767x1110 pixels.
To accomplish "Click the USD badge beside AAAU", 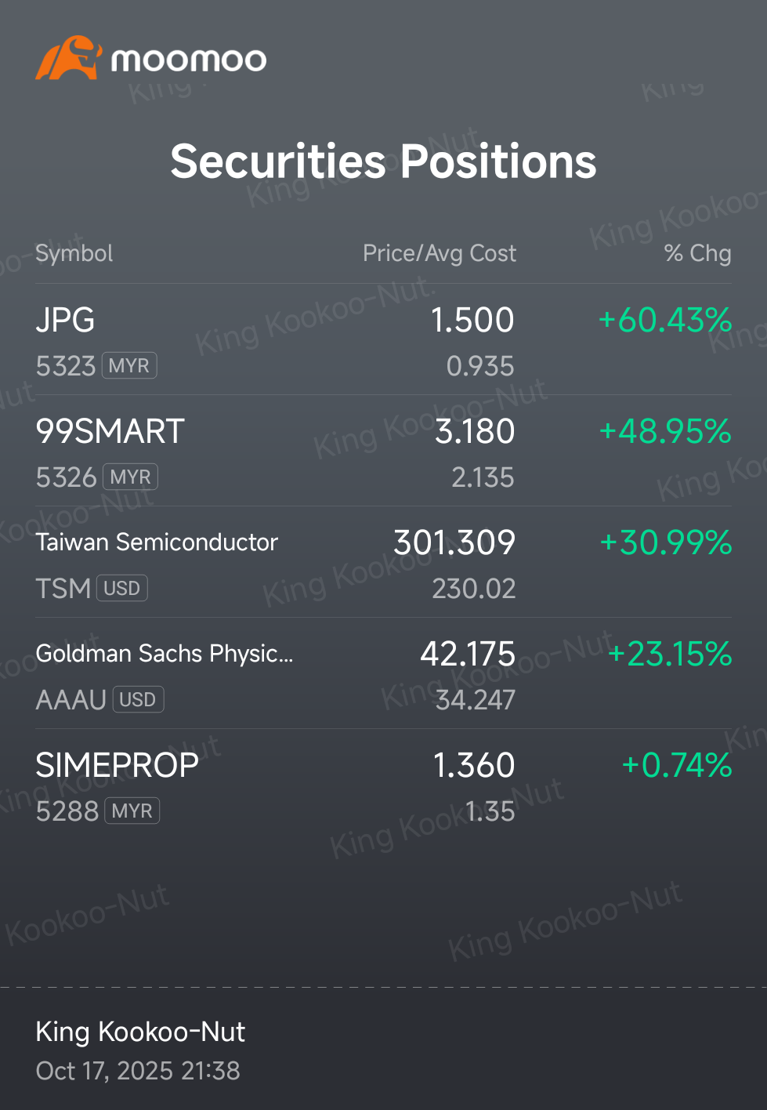I will click(x=138, y=699).
